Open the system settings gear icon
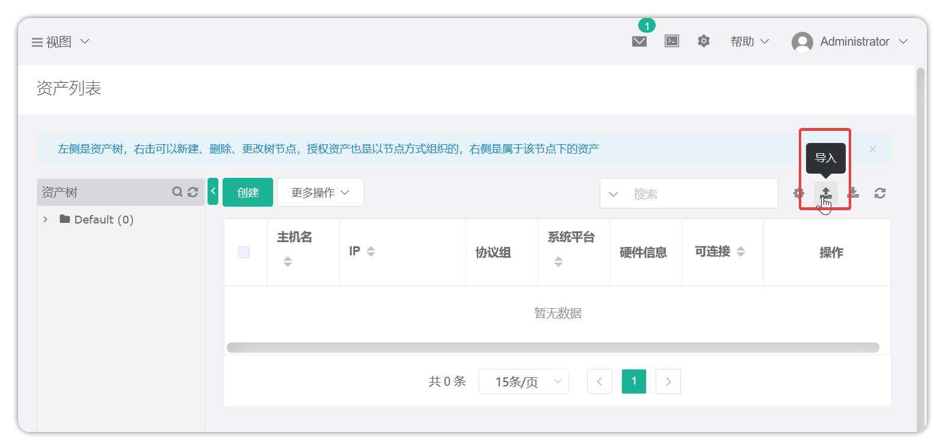The width and height of the screenshot is (945, 444). point(704,41)
